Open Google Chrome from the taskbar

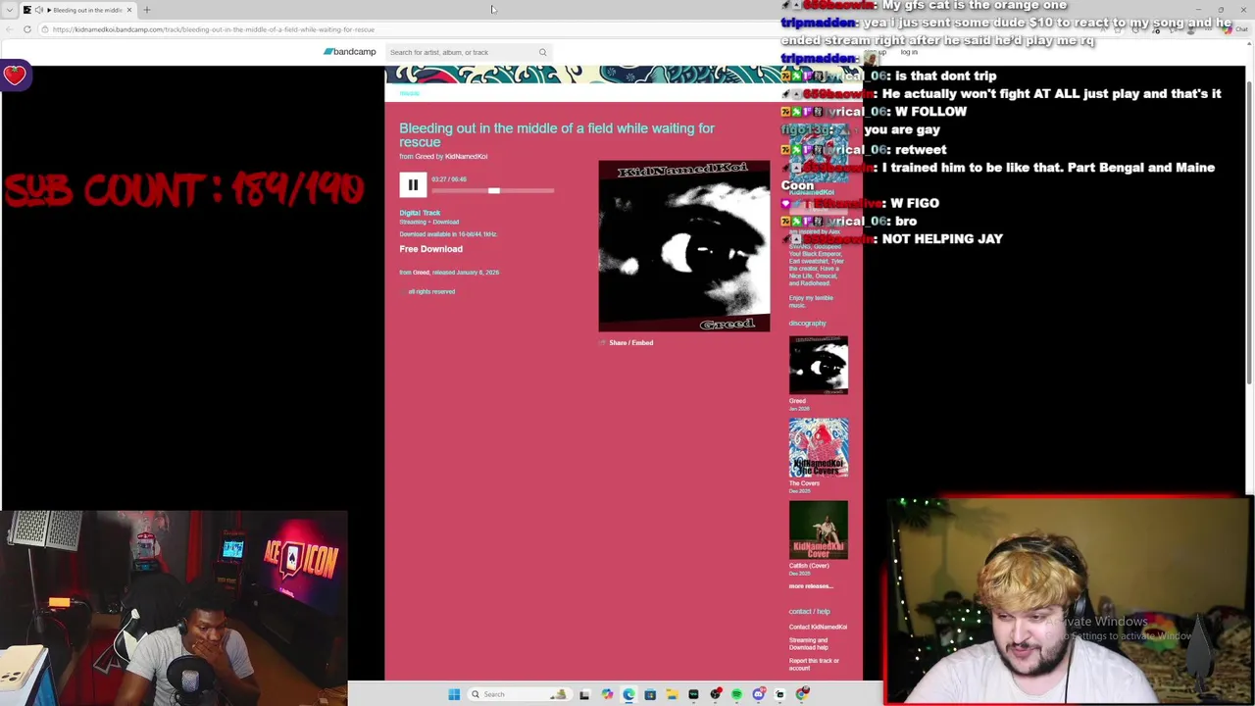click(802, 694)
